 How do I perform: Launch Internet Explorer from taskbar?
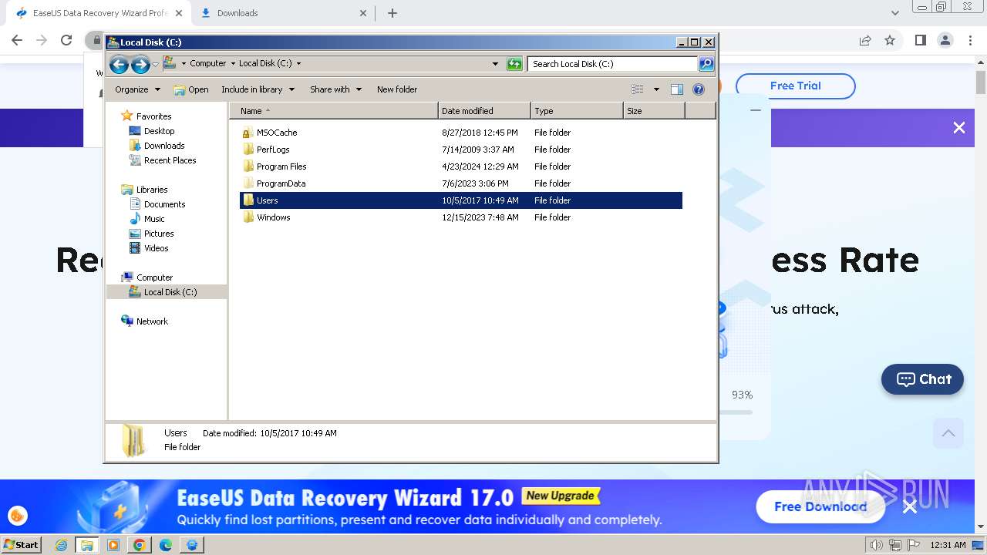(62, 545)
